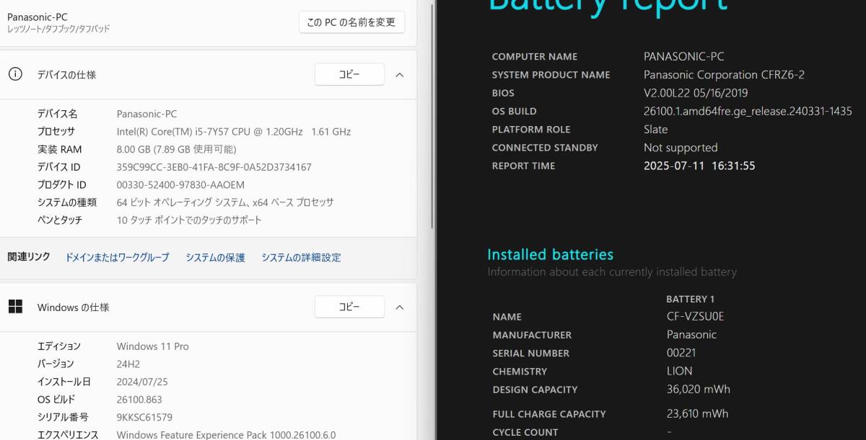This screenshot has width=866, height=440.
Task: Collapse the Windows の仕様 section chevron
Action: point(400,307)
